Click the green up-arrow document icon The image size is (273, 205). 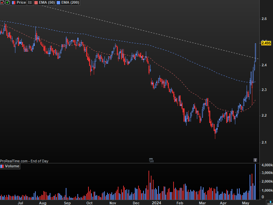7,2
